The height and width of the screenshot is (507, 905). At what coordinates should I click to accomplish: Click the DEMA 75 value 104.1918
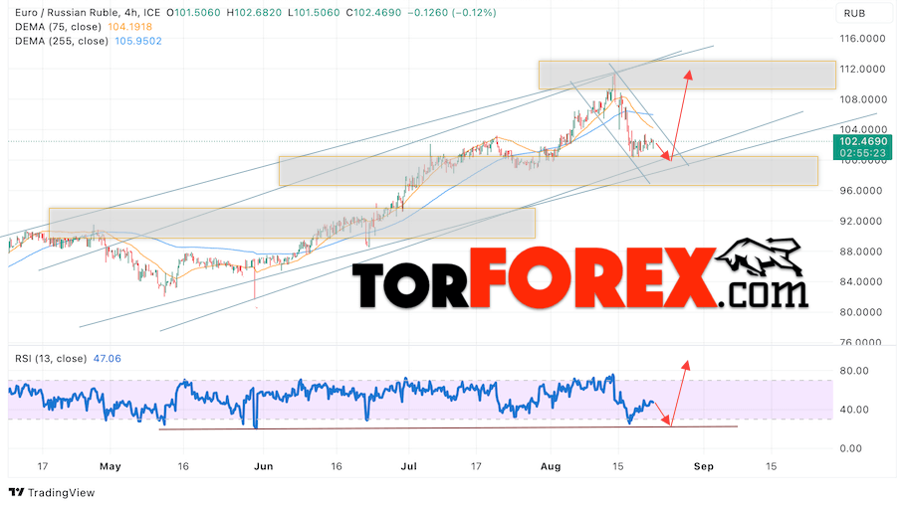tap(129, 27)
